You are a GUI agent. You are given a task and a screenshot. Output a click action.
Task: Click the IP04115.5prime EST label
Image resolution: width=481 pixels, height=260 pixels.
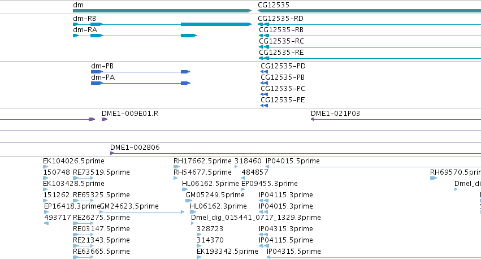[286, 240]
